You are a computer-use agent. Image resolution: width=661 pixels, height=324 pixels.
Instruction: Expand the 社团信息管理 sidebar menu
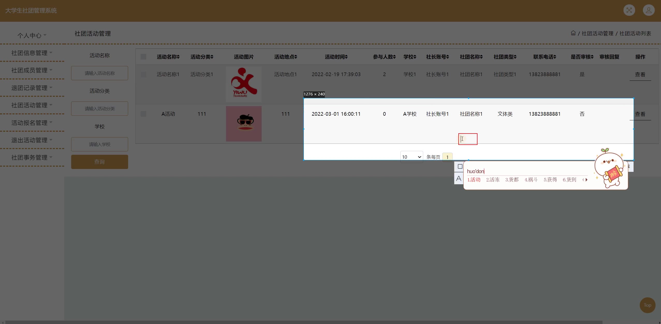click(x=32, y=53)
